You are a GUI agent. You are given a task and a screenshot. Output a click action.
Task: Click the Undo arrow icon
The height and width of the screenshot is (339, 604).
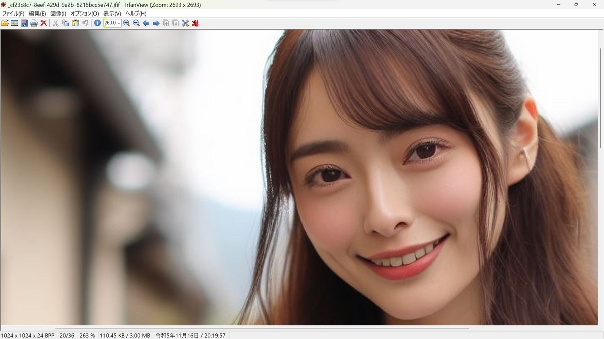click(x=85, y=23)
